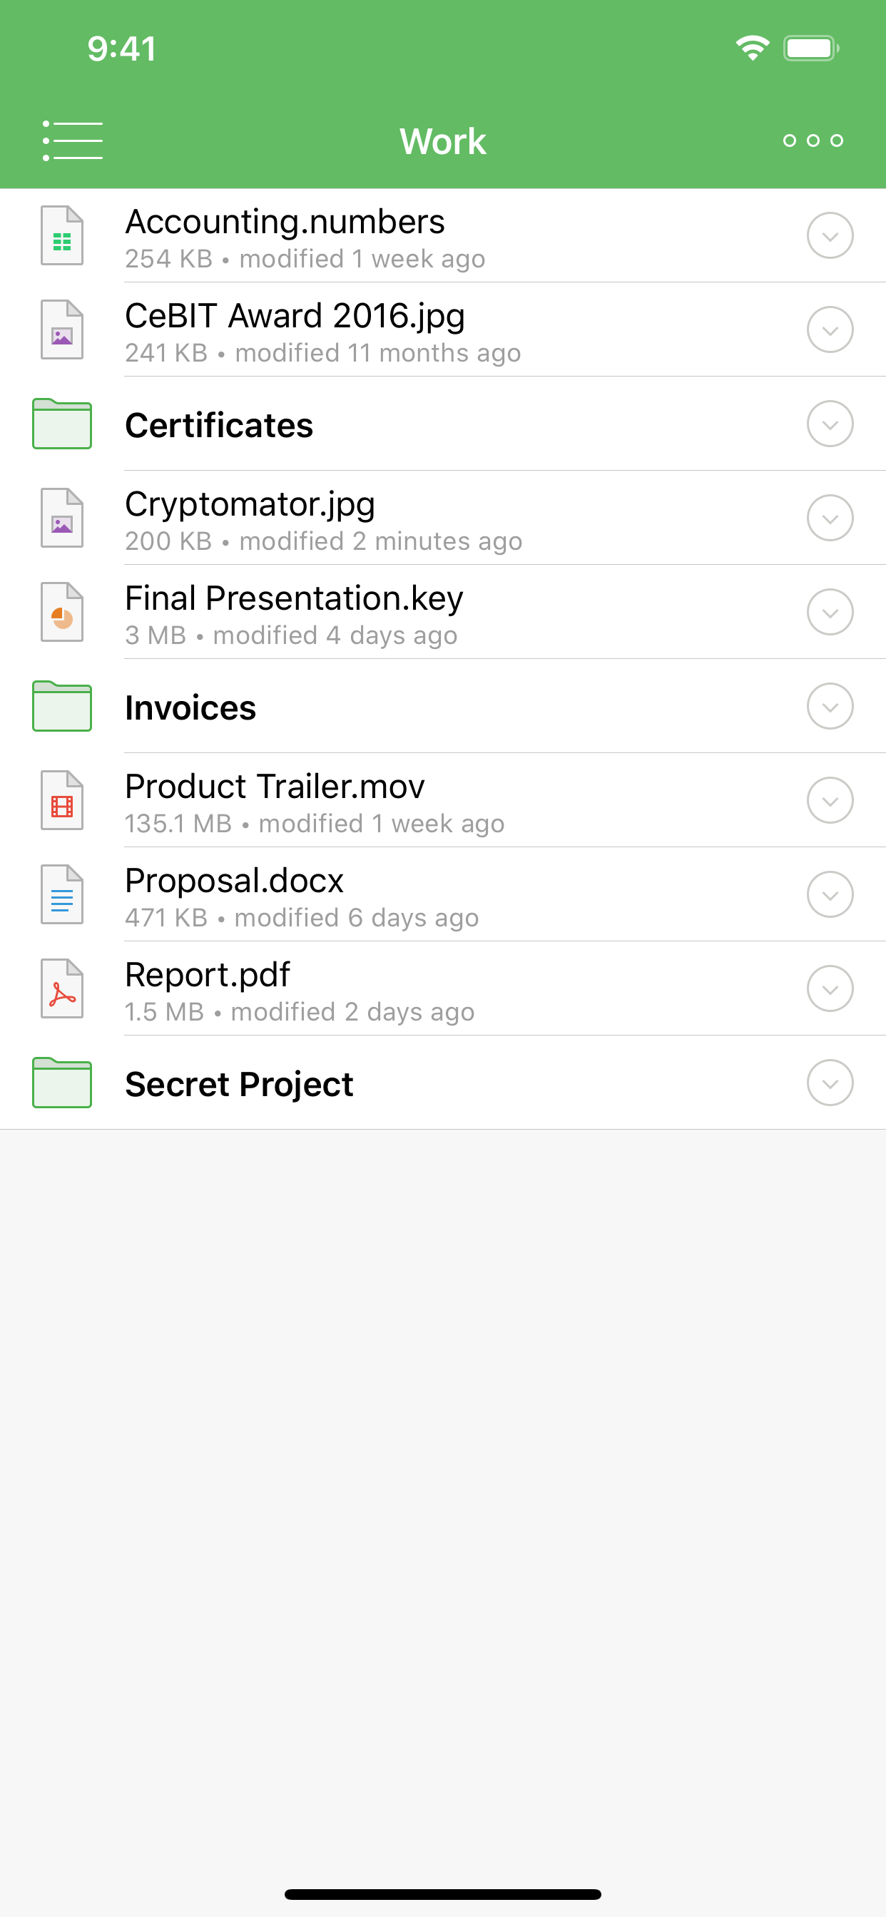Open the chevron menu for Secret Project

(830, 1083)
